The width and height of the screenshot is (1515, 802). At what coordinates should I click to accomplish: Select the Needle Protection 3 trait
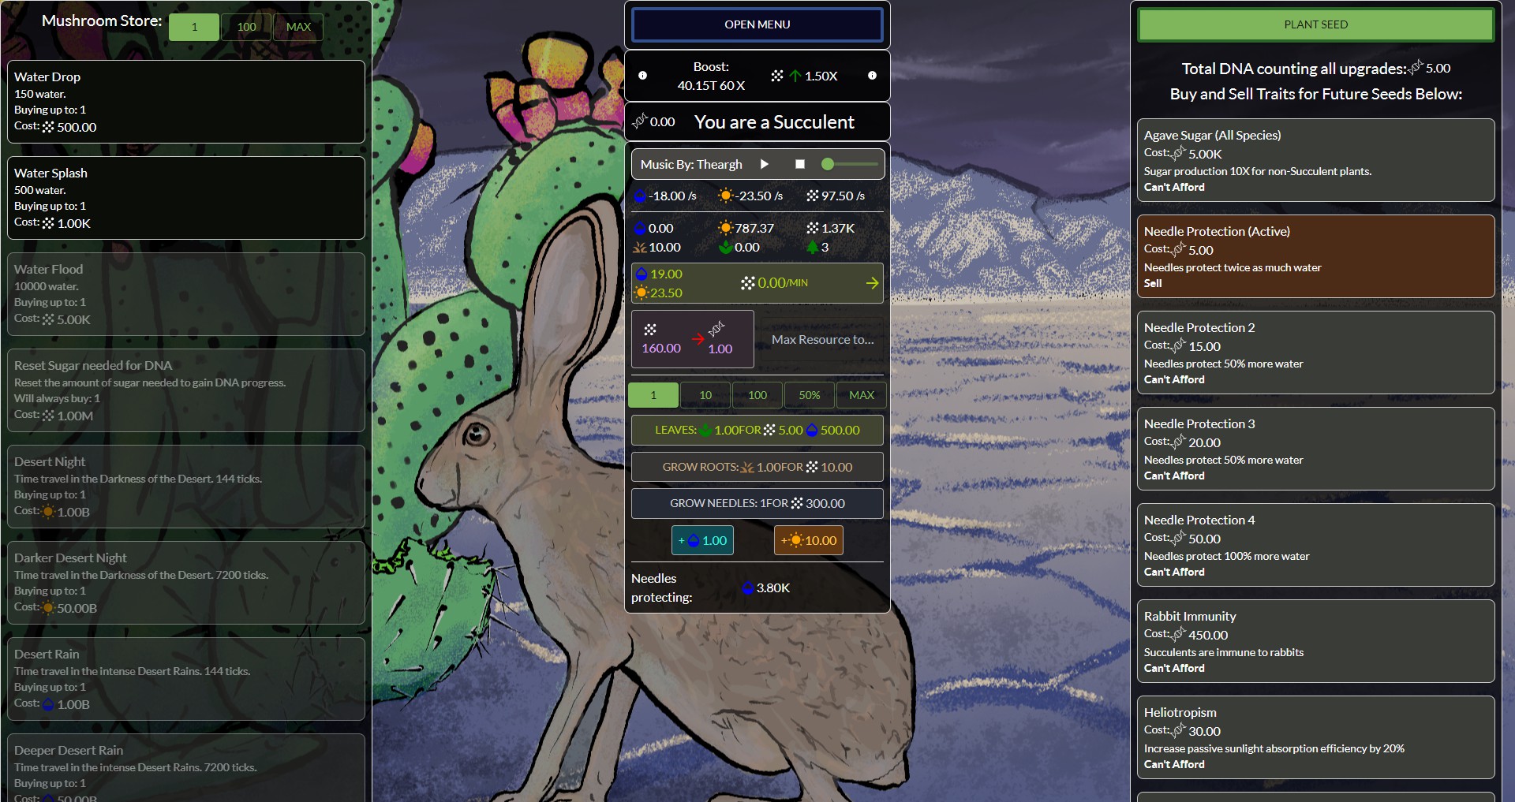point(1316,449)
